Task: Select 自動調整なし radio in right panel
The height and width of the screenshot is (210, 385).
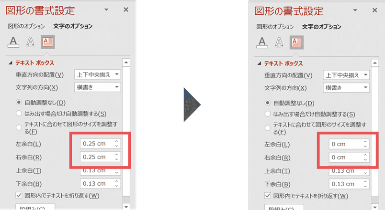Action: click(x=268, y=103)
